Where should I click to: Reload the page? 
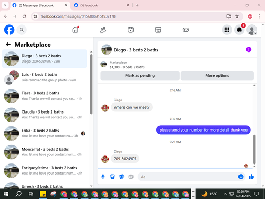pos(24,16)
